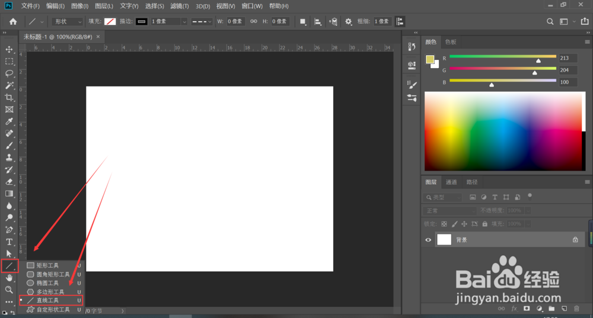Screen dimensions: 593x318
Task: Select the Brush tool
Action: pos(9,146)
